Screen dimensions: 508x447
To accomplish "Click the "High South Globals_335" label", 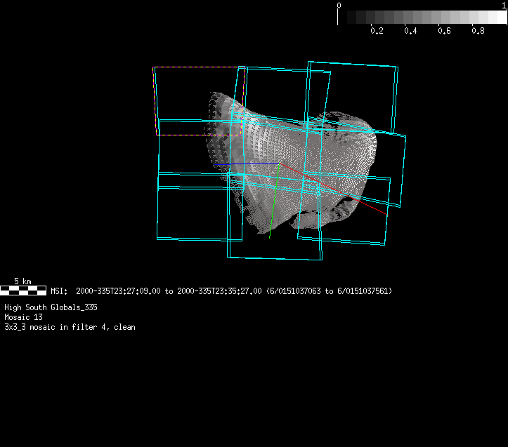I will pos(51,308).
